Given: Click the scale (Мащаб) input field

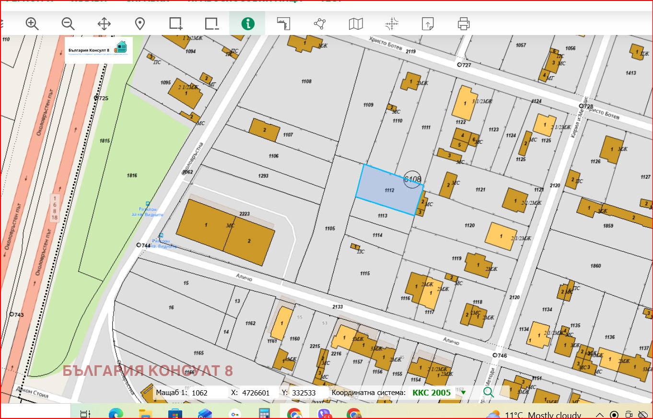Looking at the screenshot, I should click(x=207, y=393).
